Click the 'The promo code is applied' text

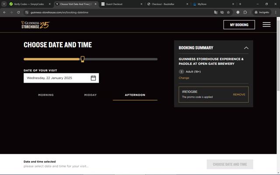click(197, 97)
